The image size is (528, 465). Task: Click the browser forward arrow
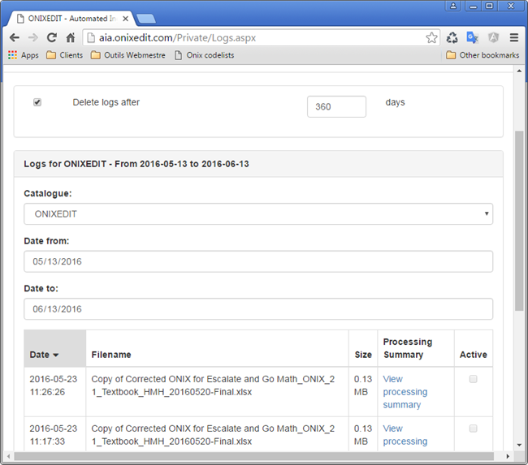[x=33, y=37]
